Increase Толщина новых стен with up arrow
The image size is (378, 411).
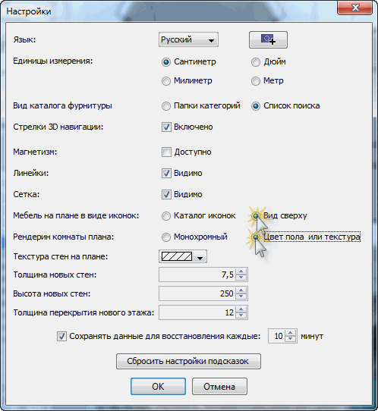pos(241,271)
